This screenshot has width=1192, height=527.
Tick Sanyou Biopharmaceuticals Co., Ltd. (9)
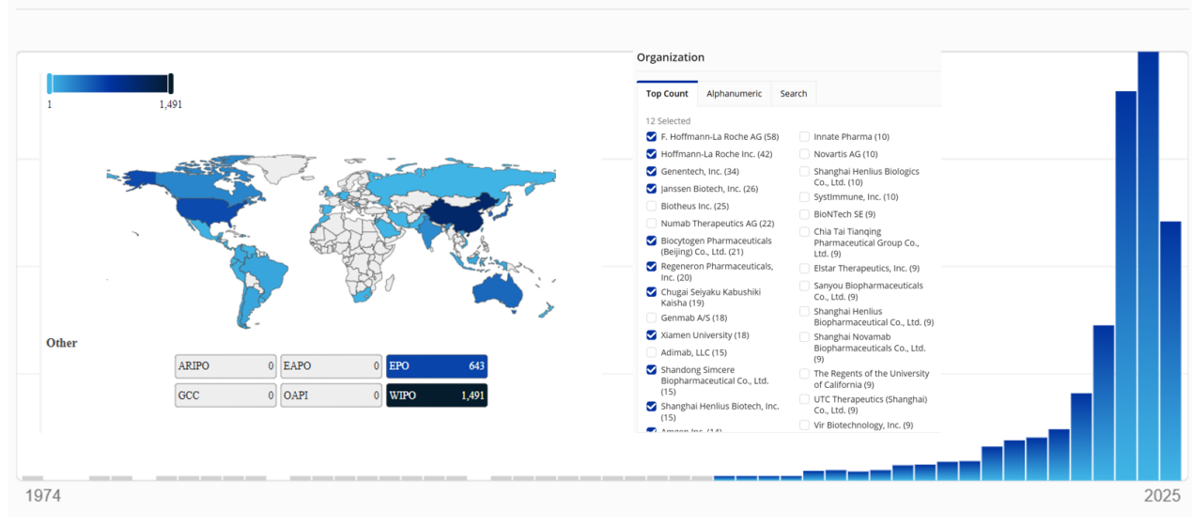click(805, 286)
